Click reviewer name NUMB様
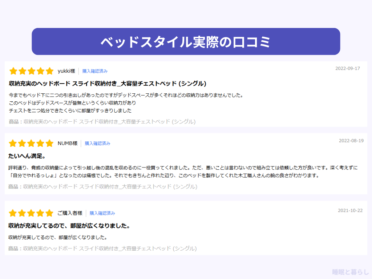The height and width of the screenshot is (279, 372). click(x=67, y=143)
